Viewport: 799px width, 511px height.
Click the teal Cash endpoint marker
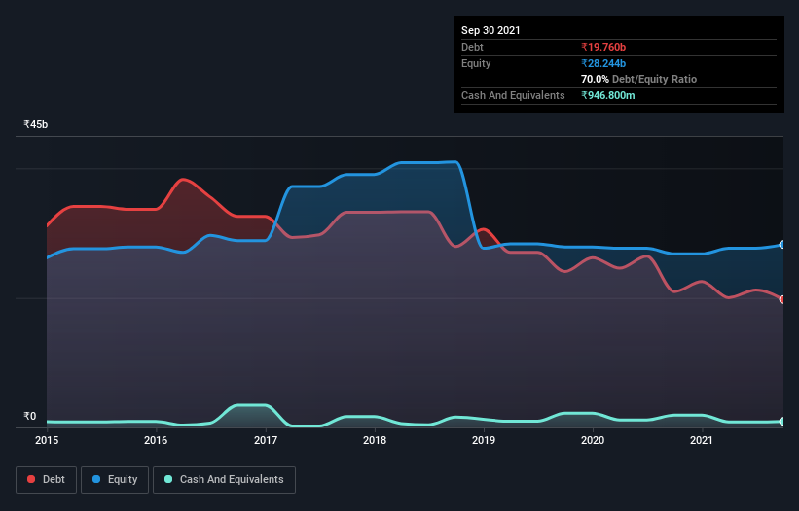coord(782,421)
